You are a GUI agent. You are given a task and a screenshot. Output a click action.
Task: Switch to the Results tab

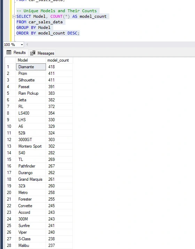pyautogui.click(x=16, y=53)
